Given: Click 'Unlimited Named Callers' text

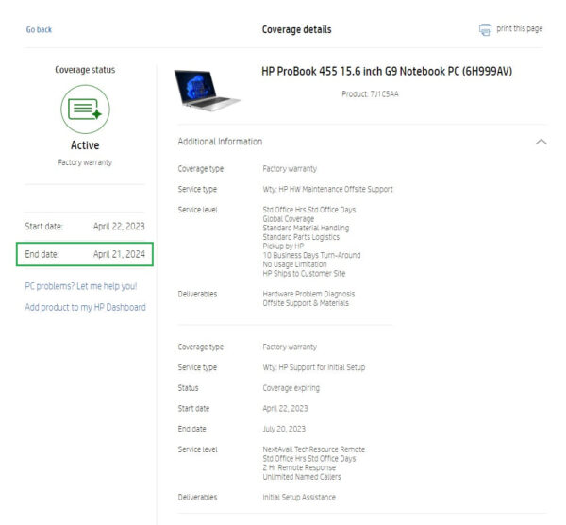Looking at the screenshot, I should tap(302, 477).
